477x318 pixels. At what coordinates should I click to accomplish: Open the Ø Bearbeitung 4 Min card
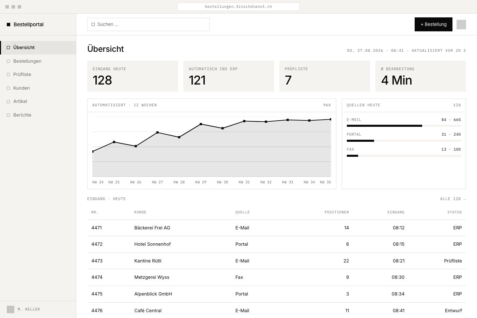pyautogui.click(x=421, y=76)
